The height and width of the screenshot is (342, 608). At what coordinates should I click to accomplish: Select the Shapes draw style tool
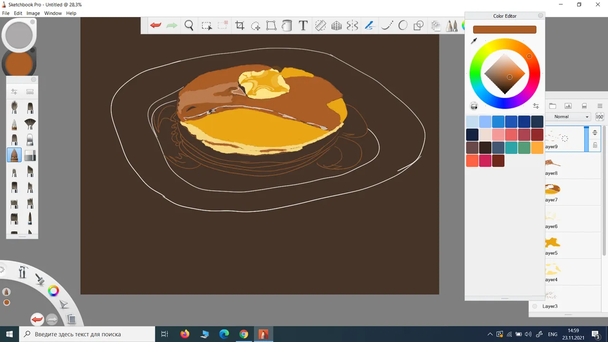click(x=418, y=26)
